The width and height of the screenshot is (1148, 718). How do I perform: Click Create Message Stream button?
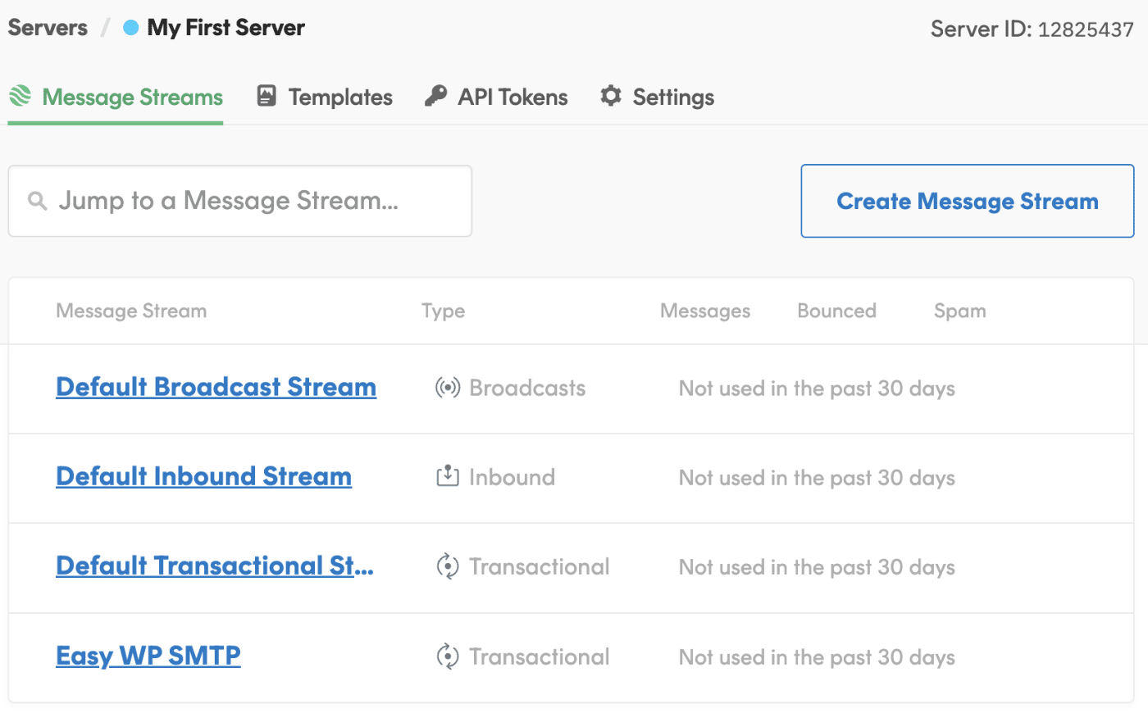coord(968,202)
